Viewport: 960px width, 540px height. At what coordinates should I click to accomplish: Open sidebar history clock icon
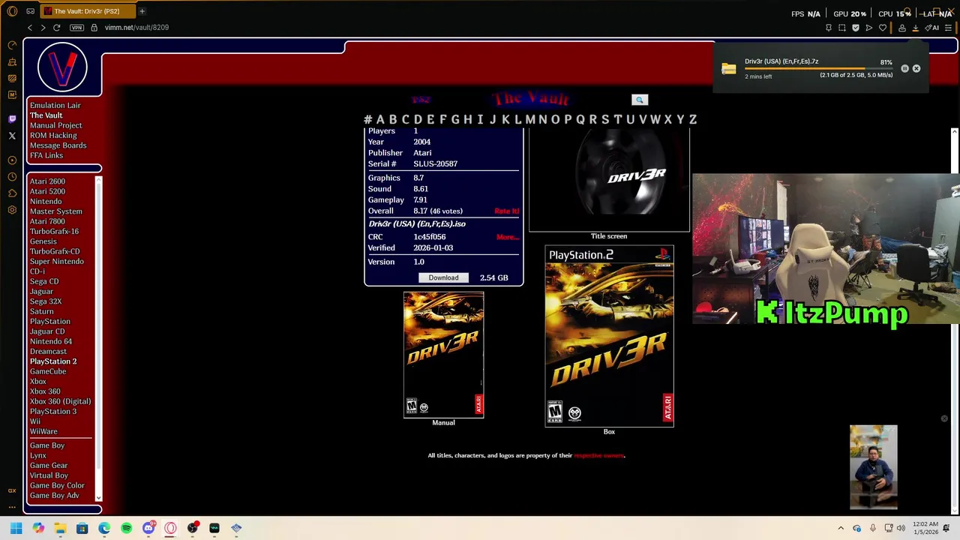click(x=12, y=177)
